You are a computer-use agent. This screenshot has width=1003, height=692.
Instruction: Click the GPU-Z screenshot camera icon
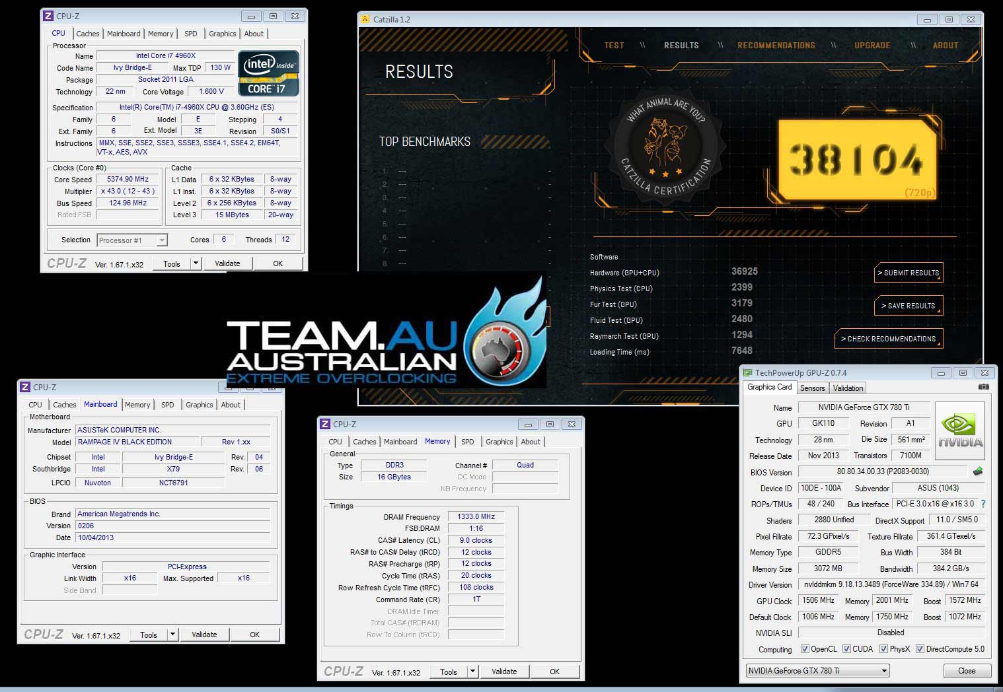tap(984, 387)
